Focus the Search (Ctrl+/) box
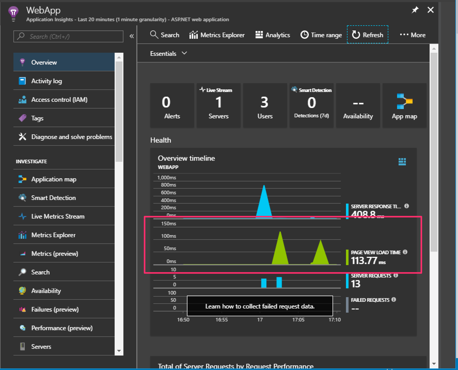Viewport: 458px width, 370px height. [68, 36]
